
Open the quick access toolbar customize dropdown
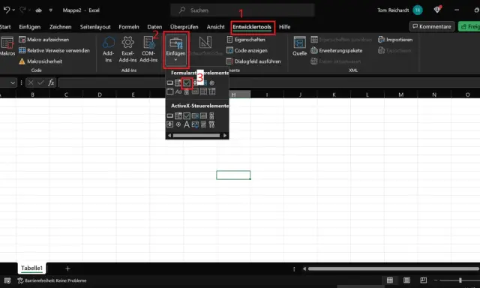point(51,10)
